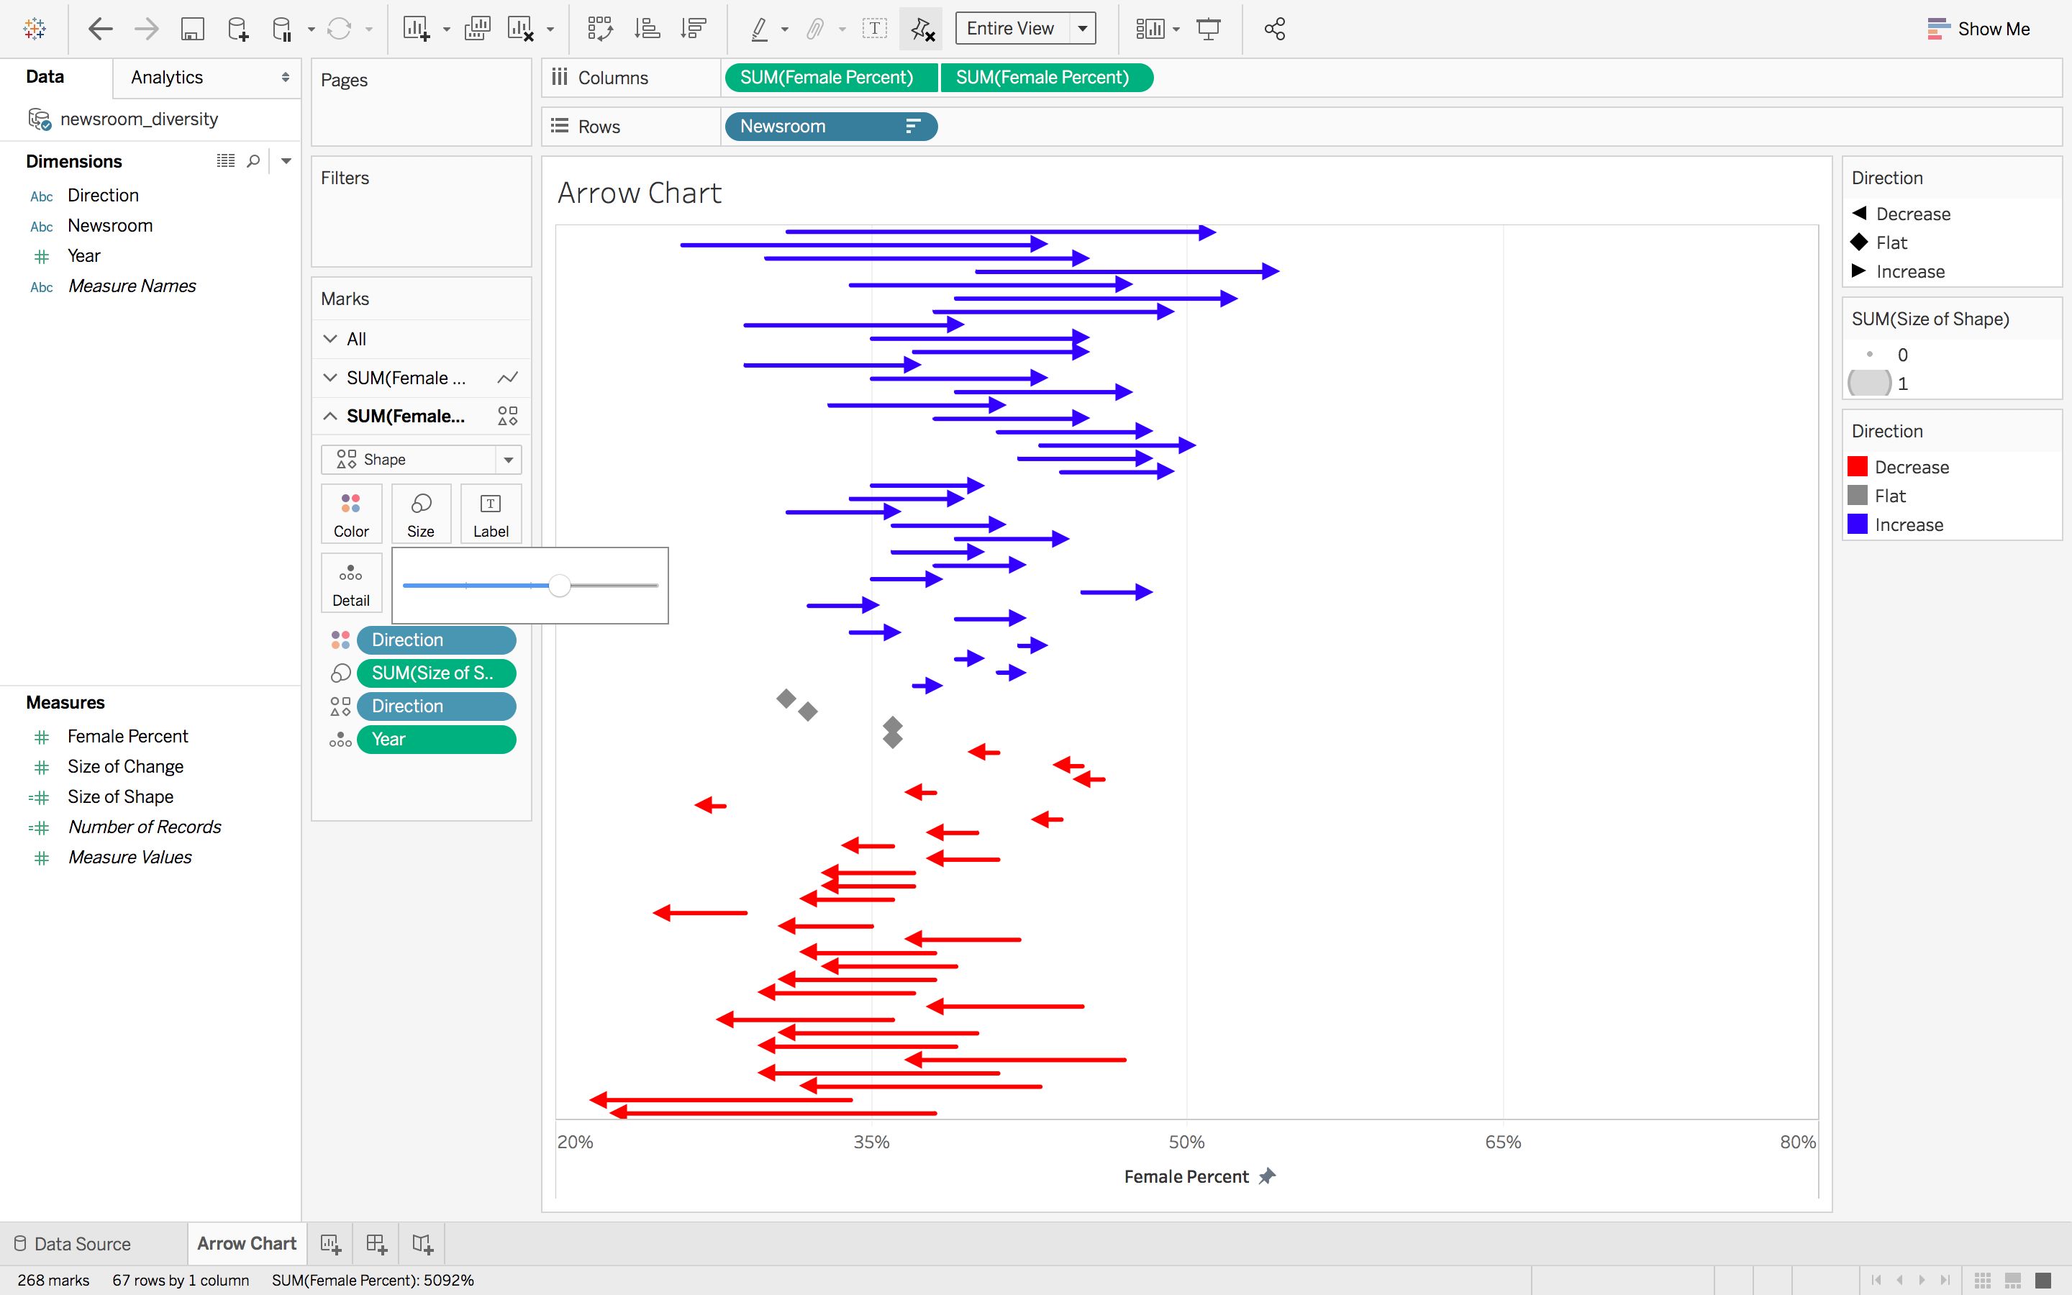Save the workbook
This screenshot has width=2072, height=1295.
pos(193,28)
